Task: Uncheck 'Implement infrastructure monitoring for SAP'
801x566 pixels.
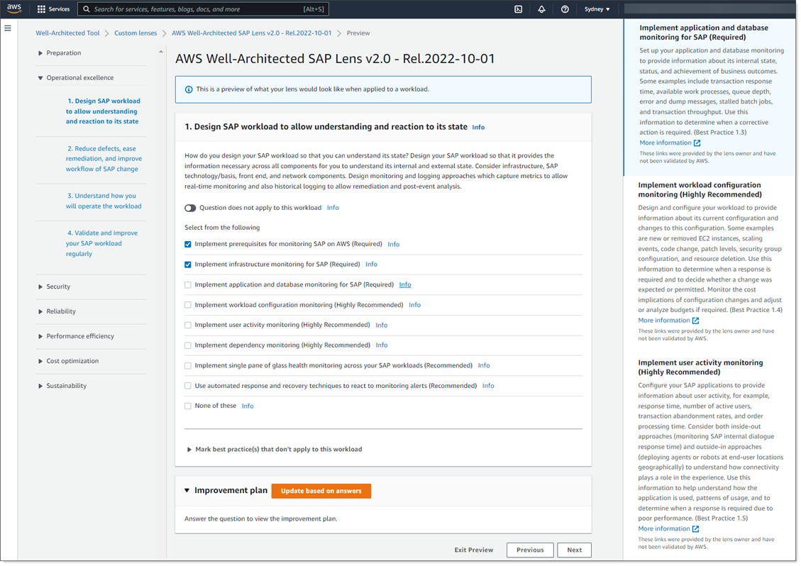Action: coord(188,265)
